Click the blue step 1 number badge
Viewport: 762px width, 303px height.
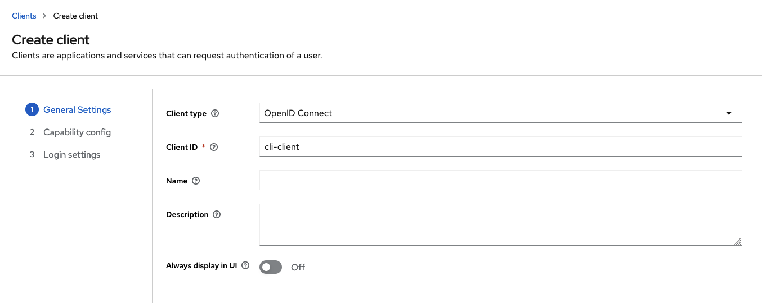tap(32, 109)
